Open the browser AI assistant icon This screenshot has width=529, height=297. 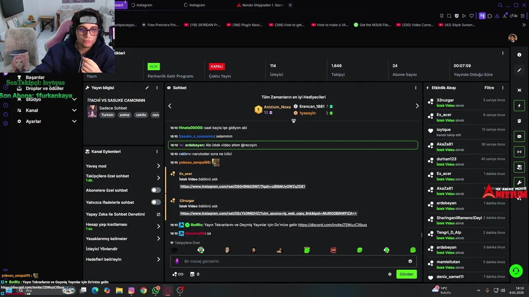coord(514,16)
